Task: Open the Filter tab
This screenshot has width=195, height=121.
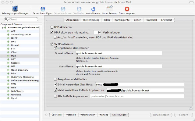Action: [x=107, y=20]
